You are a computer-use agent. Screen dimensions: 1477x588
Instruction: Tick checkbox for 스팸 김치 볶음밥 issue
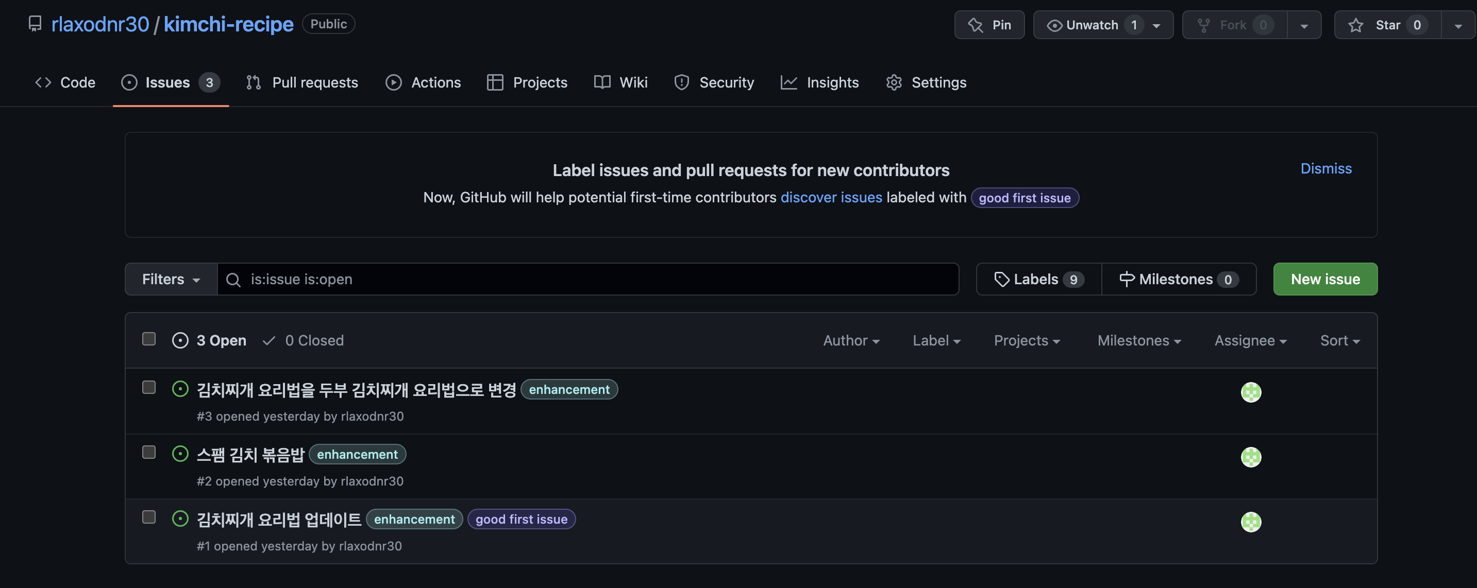(149, 453)
